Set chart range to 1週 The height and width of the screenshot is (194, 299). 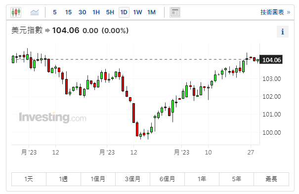[x=63, y=179]
